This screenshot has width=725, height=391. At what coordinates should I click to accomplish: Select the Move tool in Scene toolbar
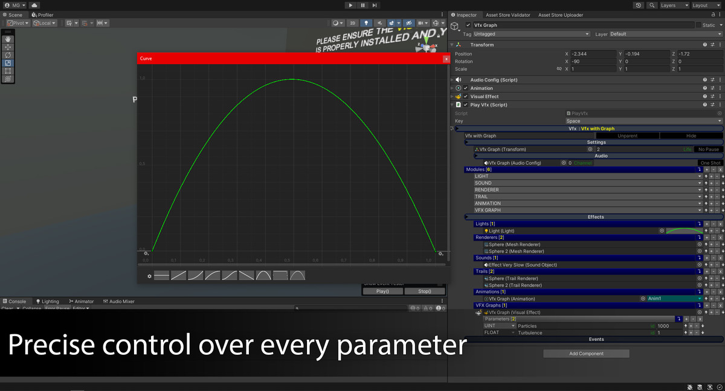8,46
